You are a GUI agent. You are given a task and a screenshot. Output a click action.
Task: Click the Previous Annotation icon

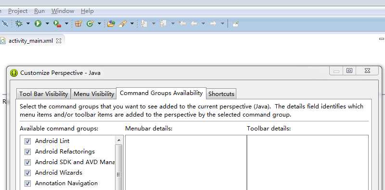(x=163, y=24)
